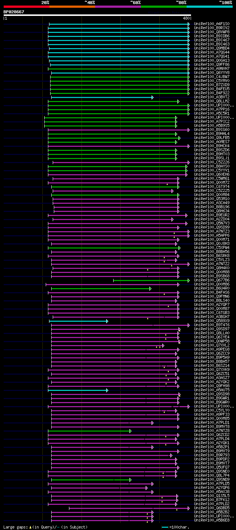This screenshot has width=236, height=530.
Task: Click the green alignment bar for UniRef100_A7NTZ8
Action: pos(90,431)
